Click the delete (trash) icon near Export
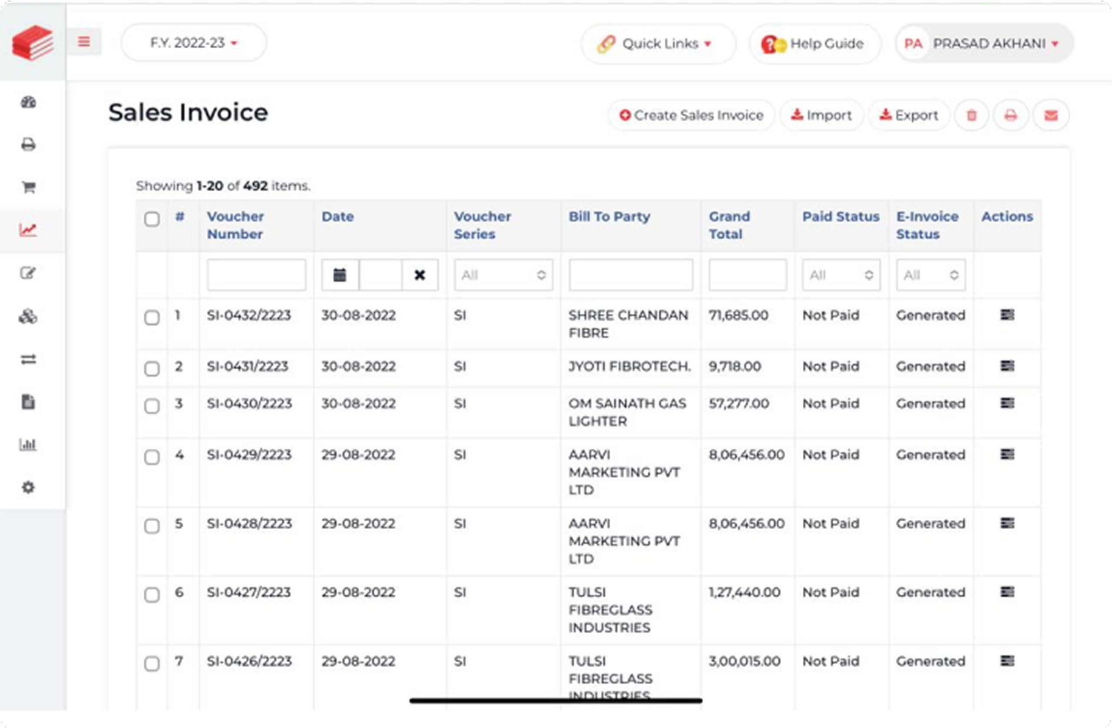This screenshot has height=728, width=1112. pyautogui.click(x=971, y=115)
